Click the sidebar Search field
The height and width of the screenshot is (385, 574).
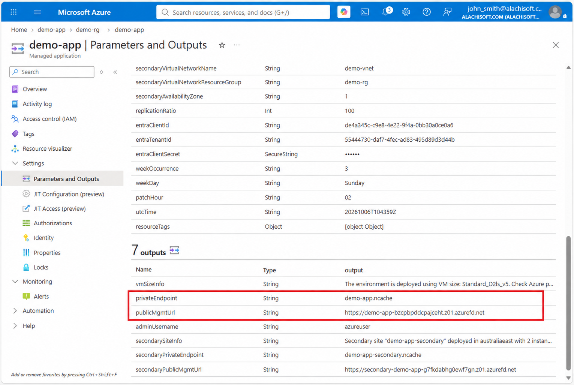[x=52, y=72]
